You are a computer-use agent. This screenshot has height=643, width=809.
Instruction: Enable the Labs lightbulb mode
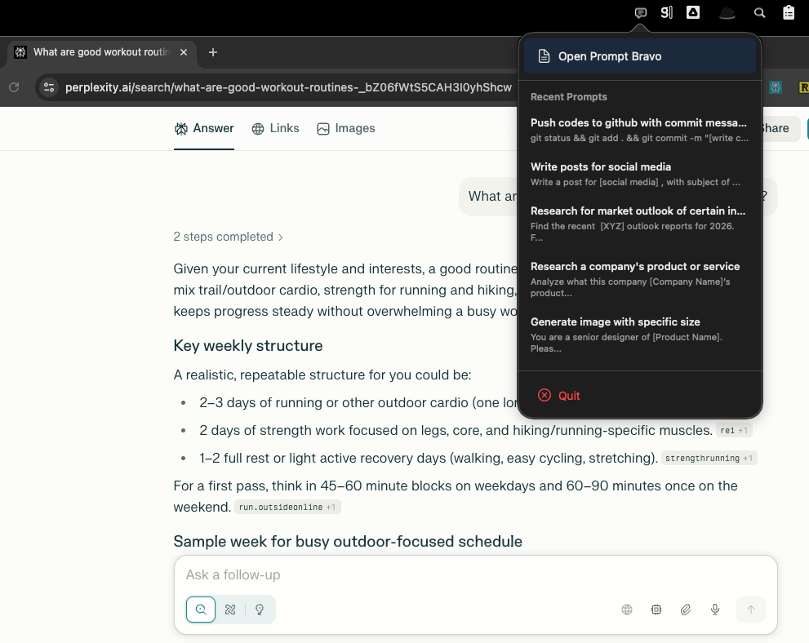point(260,610)
